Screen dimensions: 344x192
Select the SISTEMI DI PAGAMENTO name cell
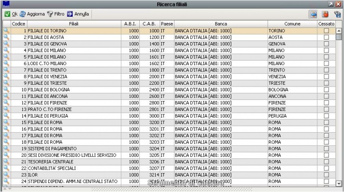[x=74, y=149]
